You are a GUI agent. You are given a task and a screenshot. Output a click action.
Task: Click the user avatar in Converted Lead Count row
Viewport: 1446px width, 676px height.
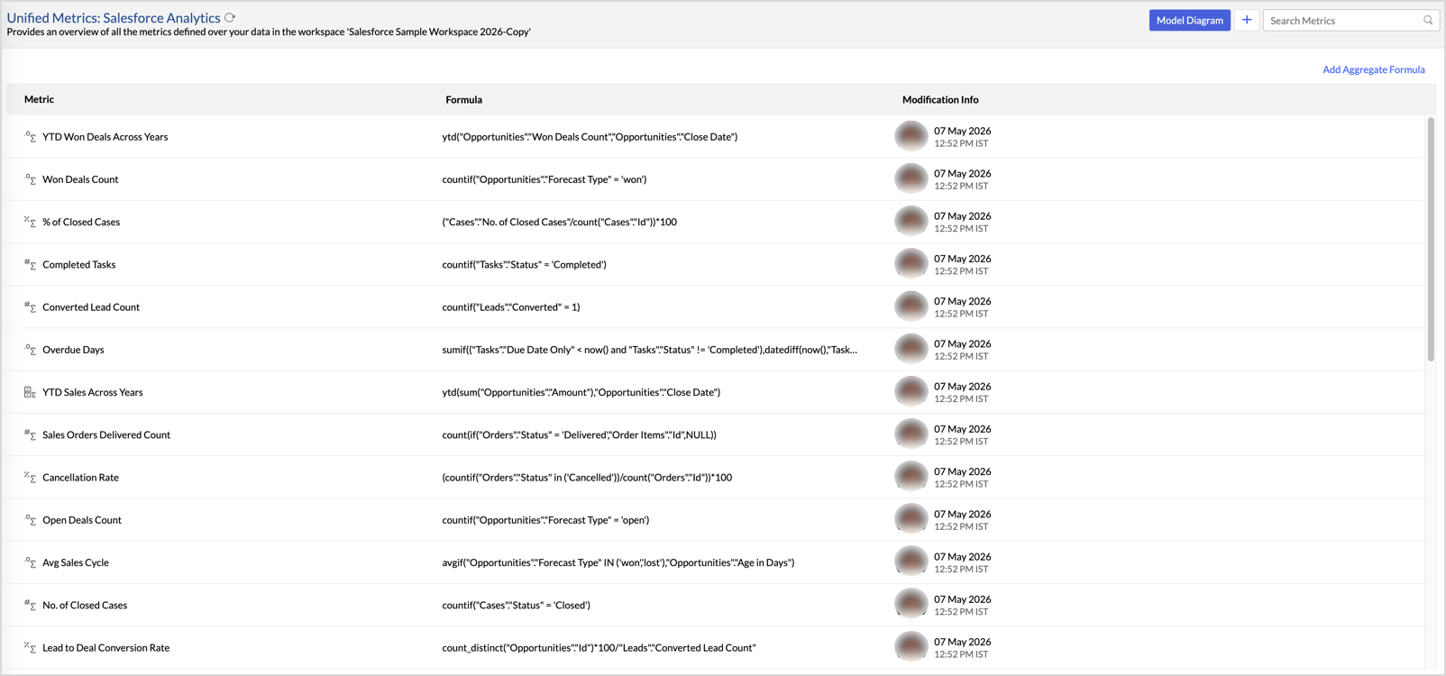[x=911, y=306]
